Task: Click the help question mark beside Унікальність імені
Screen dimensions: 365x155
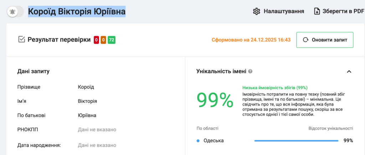Action: [x=251, y=71]
